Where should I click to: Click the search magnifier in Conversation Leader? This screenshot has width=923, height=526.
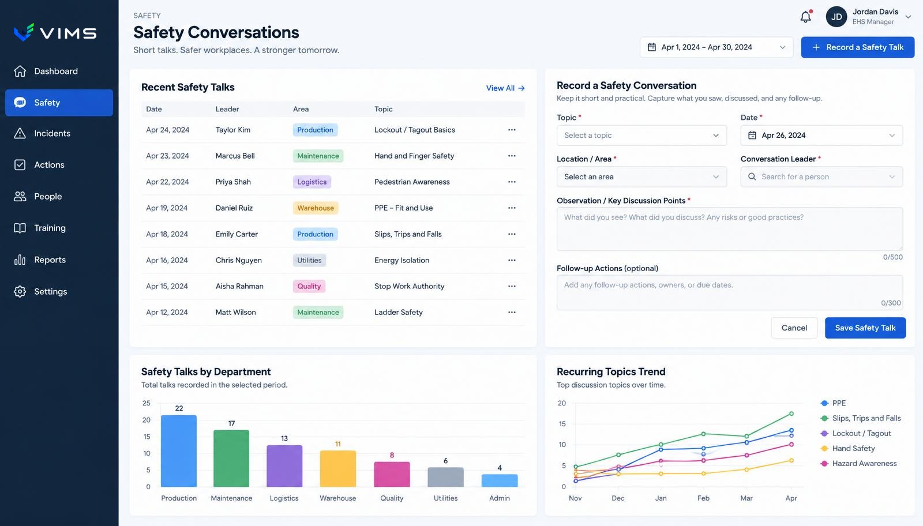[752, 176]
